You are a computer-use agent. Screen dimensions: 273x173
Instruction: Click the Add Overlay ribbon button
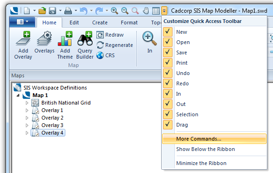[x=23, y=45]
